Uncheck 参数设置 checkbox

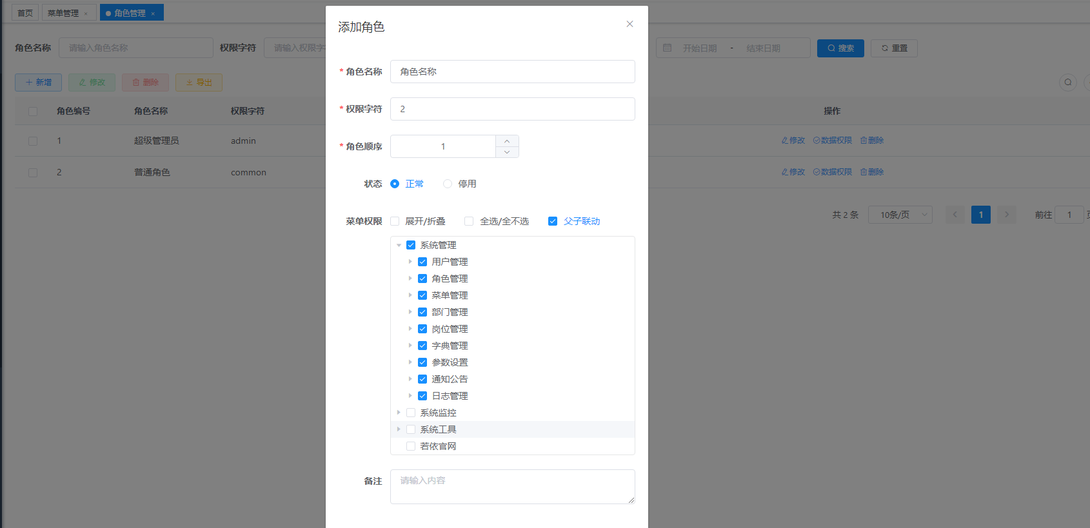pos(422,362)
